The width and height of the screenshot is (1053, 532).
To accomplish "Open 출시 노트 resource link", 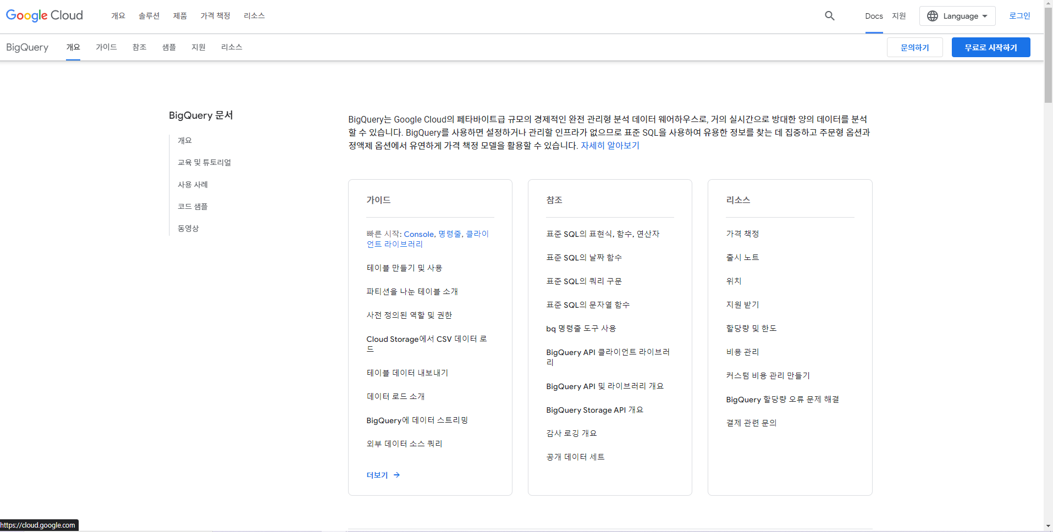I will pos(742,258).
